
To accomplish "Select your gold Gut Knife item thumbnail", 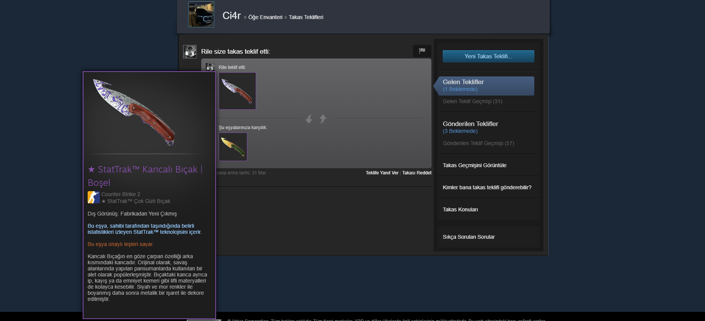I will [x=233, y=147].
